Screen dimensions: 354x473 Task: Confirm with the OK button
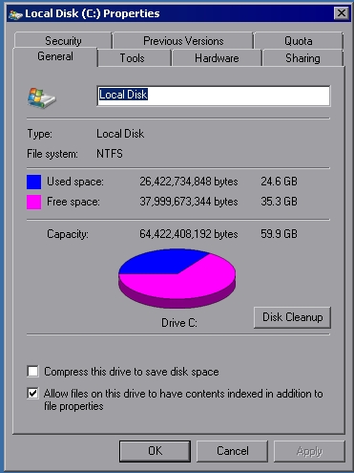[x=155, y=451]
